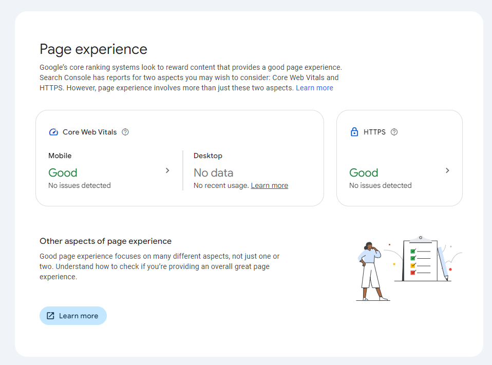This screenshot has width=492, height=365.
Task: Click the Good page experience focuses paragraph
Action: coord(159,266)
